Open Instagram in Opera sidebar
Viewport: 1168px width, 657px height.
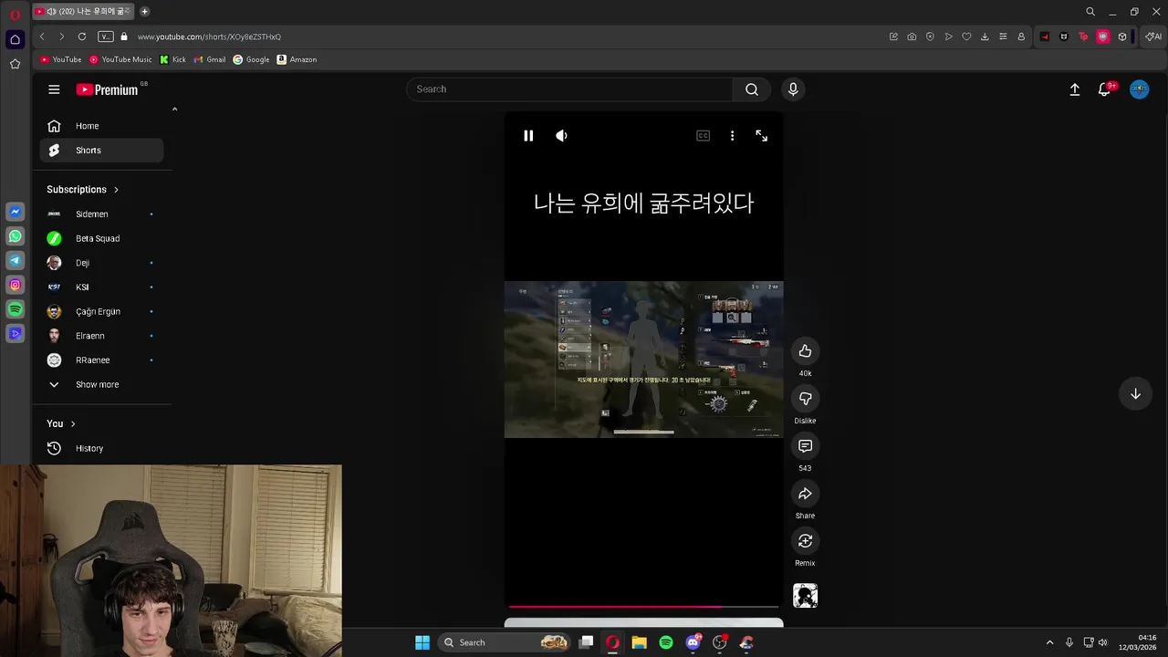click(x=15, y=286)
